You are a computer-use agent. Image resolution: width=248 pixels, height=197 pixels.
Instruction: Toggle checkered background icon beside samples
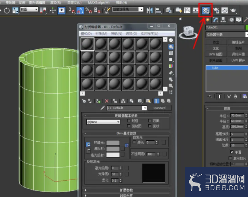171,53
